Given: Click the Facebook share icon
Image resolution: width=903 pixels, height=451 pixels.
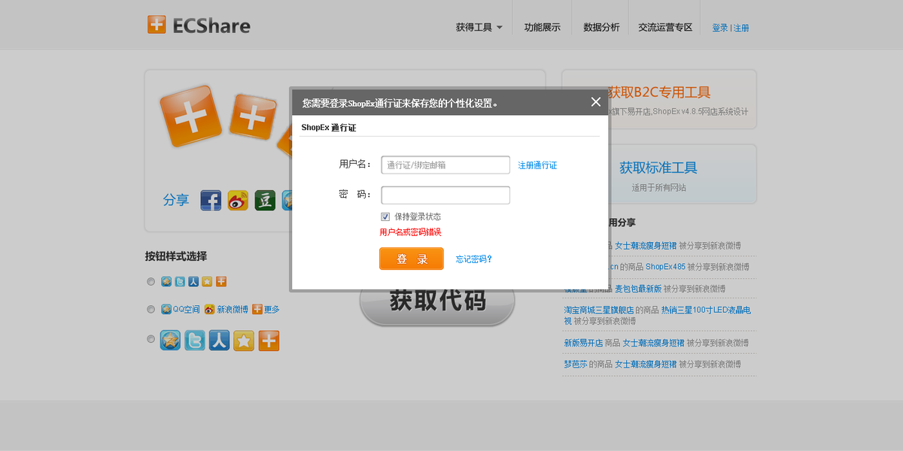Looking at the screenshot, I should 211,200.
